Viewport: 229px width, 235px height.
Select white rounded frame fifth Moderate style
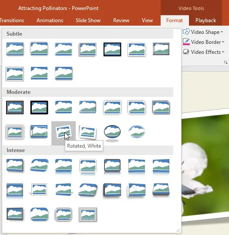[x=112, y=107]
